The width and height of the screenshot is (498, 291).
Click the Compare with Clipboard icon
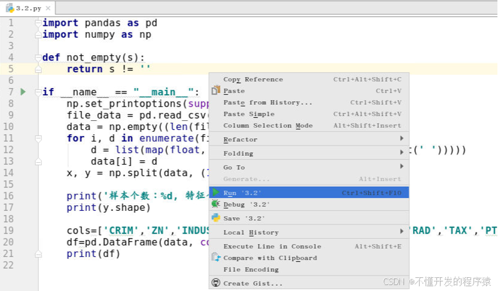coord(216,257)
